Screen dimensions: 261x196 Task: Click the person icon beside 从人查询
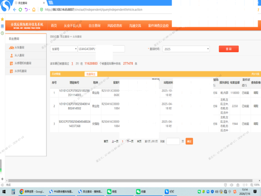coord(11,55)
